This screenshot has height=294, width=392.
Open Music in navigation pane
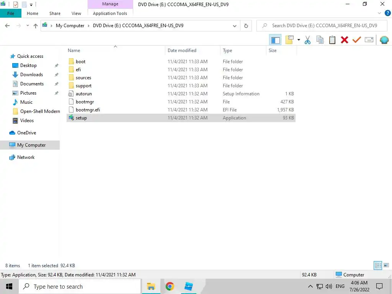click(26, 102)
